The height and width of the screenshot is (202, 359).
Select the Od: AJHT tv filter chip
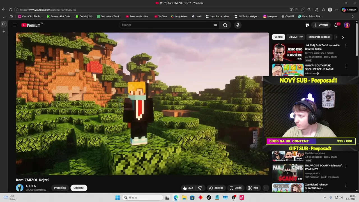[296, 37]
